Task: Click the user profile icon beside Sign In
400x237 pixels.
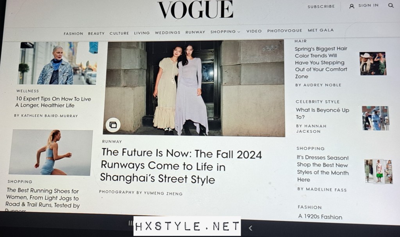Action: pyautogui.click(x=352, y=6)
